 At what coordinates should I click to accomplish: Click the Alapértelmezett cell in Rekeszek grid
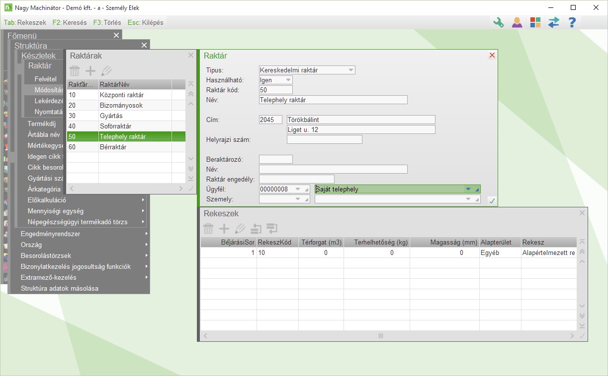(548, 252)
